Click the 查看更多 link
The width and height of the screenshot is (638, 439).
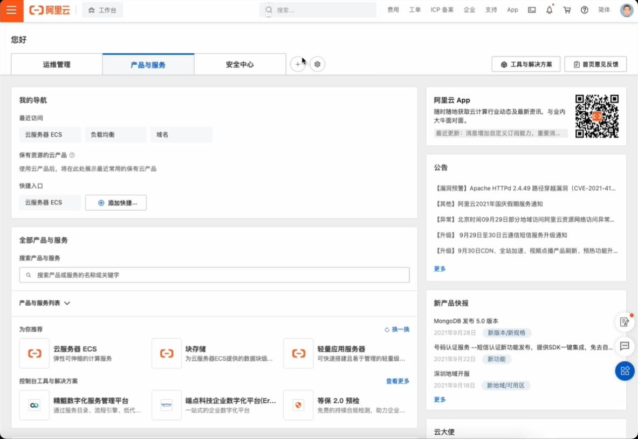tap(397, 381)
